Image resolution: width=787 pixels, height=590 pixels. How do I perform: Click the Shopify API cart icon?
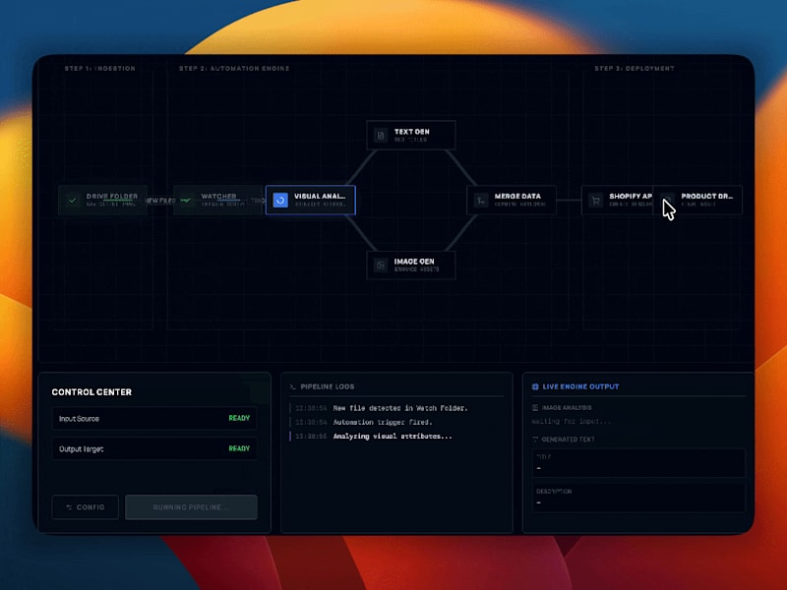point(594,199)
